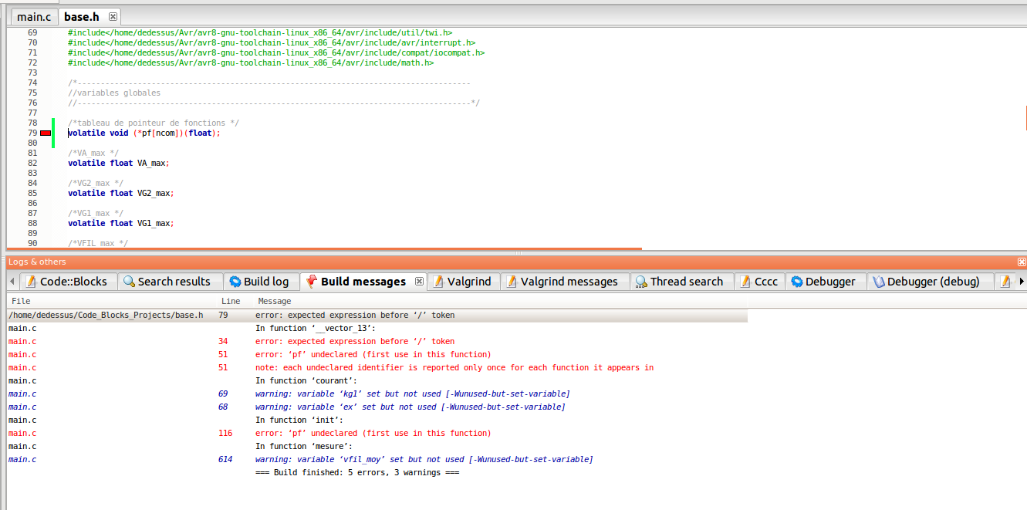The image size is (1027, 510).
Task: Open the Valgrind messages tab
Action: point(563,282)
